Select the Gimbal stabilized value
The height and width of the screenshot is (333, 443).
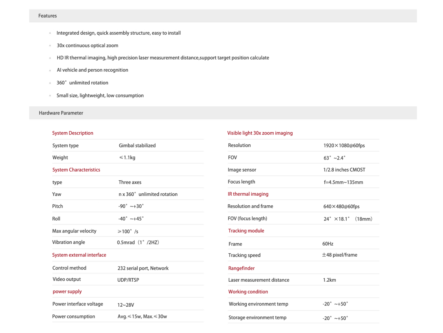point(137,145)
